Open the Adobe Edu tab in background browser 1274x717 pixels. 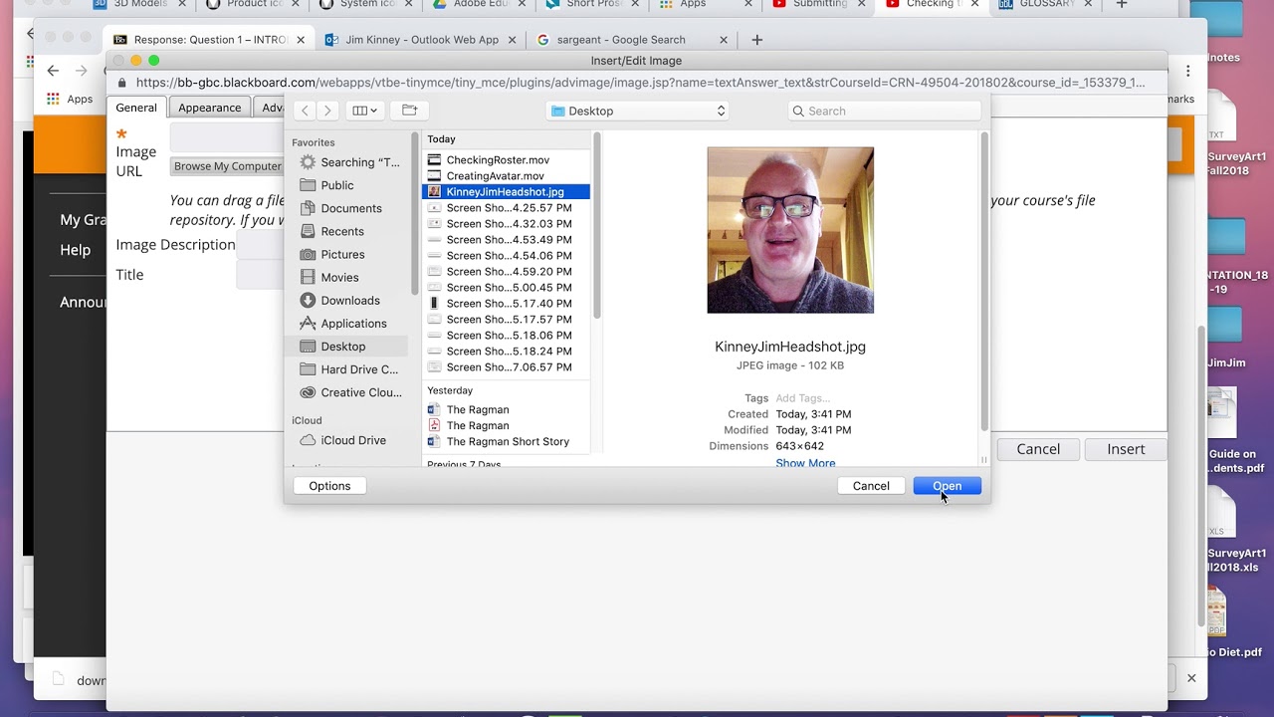pos(482,5)
